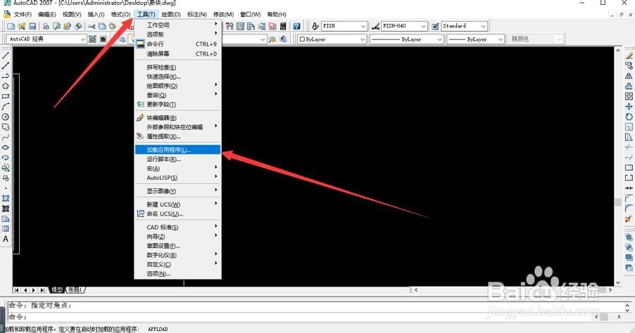This screenshot has height=333, width=635.
Task: Switch to the 布局1 layout tab
Action: (x=75, y=289)
